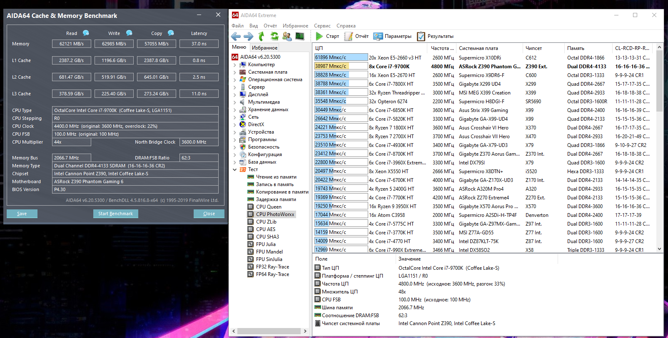The height and width of the screenshot is (338, 668).
Task: Select the Чтение из памяти test
Action: pos(276,177)
